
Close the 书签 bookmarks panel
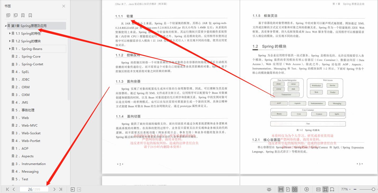(x=64, y=6)
